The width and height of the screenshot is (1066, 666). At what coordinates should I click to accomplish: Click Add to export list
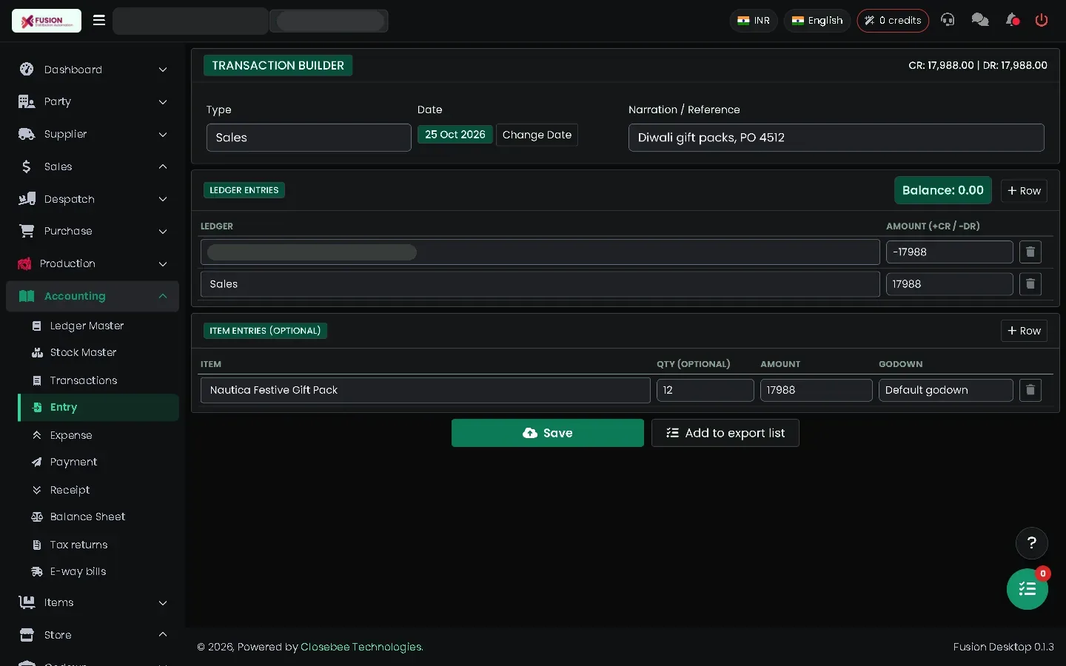[x=725, y=433]
